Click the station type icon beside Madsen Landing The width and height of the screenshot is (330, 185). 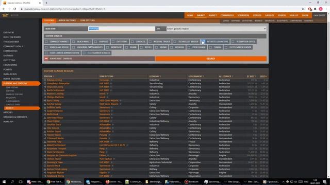point(45,94)
